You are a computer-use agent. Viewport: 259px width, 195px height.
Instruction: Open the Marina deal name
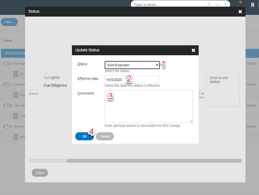tap(19, 127)
